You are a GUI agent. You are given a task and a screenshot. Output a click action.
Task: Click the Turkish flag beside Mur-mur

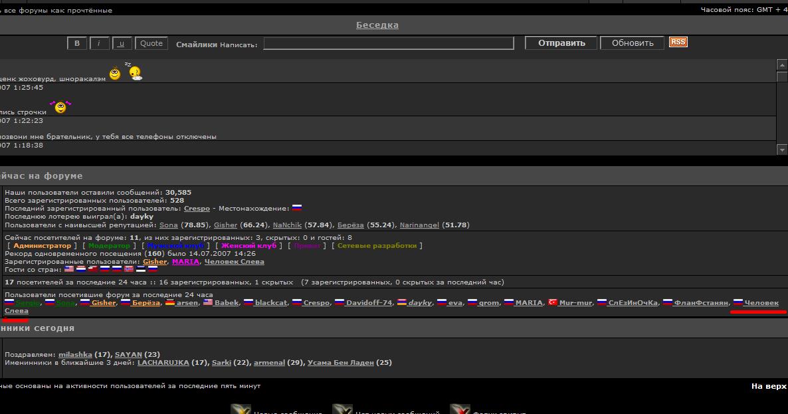click(x=552, y=302)
